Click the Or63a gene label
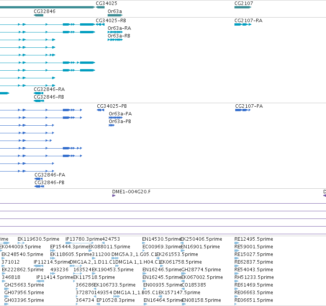 115,11
